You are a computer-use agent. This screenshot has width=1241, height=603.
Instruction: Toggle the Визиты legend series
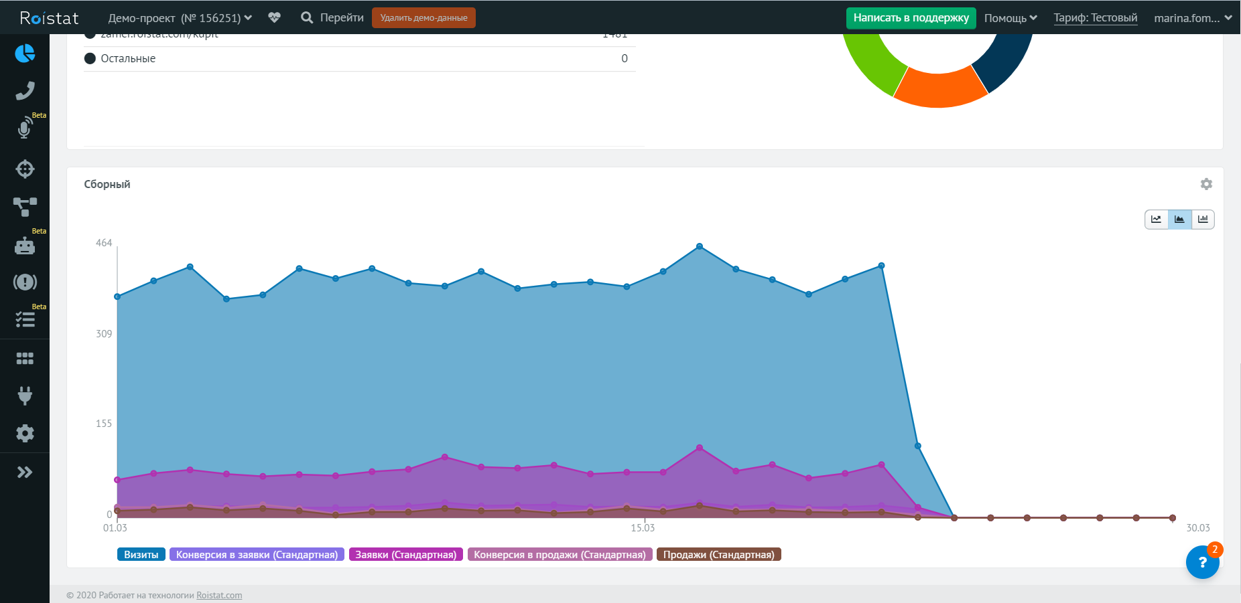(141, 555)
